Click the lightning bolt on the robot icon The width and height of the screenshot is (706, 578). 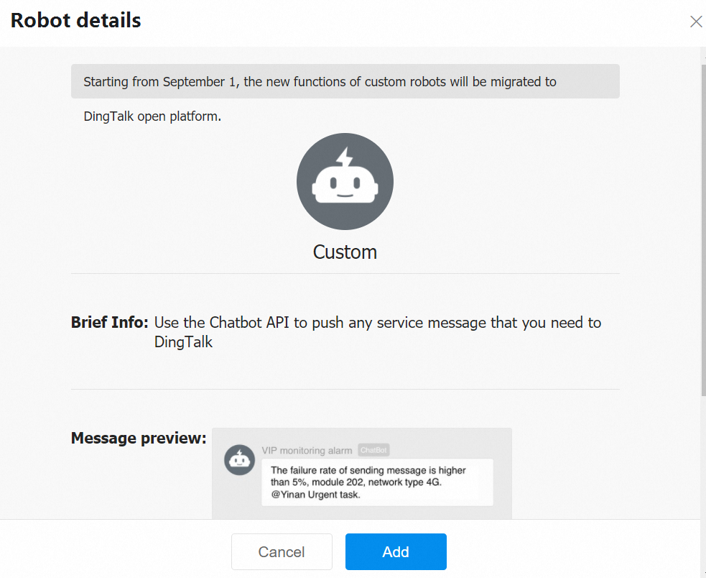[345, 157]
